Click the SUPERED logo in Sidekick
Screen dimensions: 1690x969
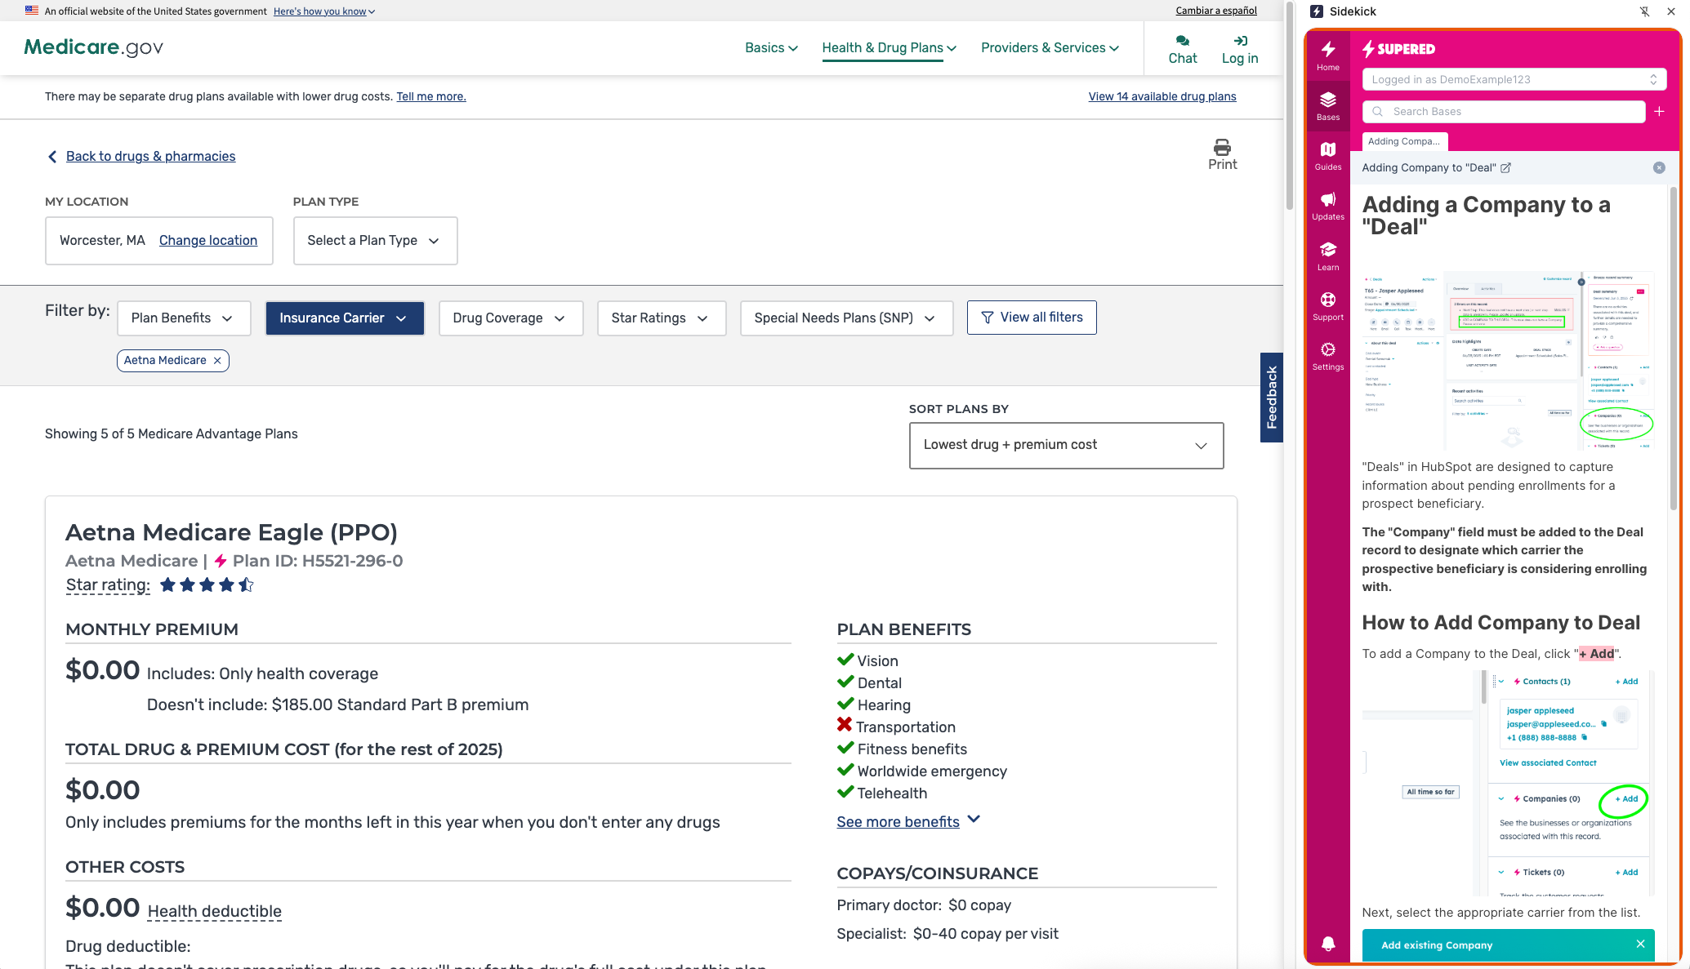coord(1398,49)
